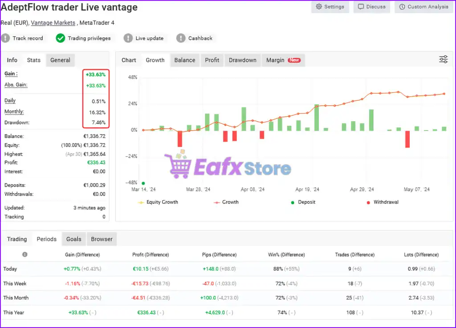
Task: Click the Live update warning icon
Action: (x=128, y=38)
